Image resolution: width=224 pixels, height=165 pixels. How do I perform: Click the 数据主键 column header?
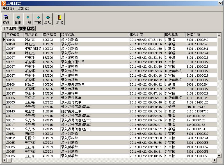[202, 35]
